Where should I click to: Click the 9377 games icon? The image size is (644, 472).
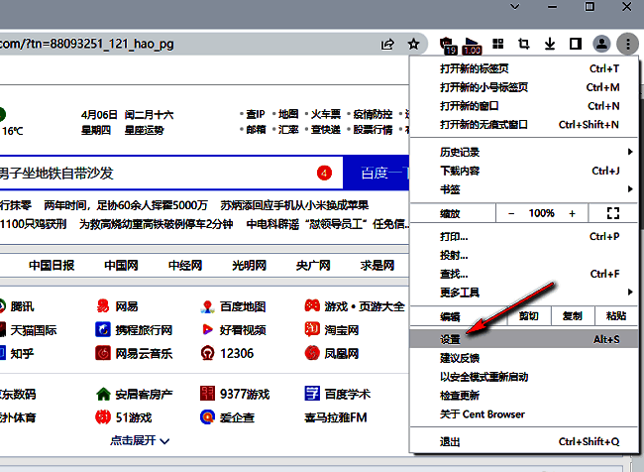point(207,394)
